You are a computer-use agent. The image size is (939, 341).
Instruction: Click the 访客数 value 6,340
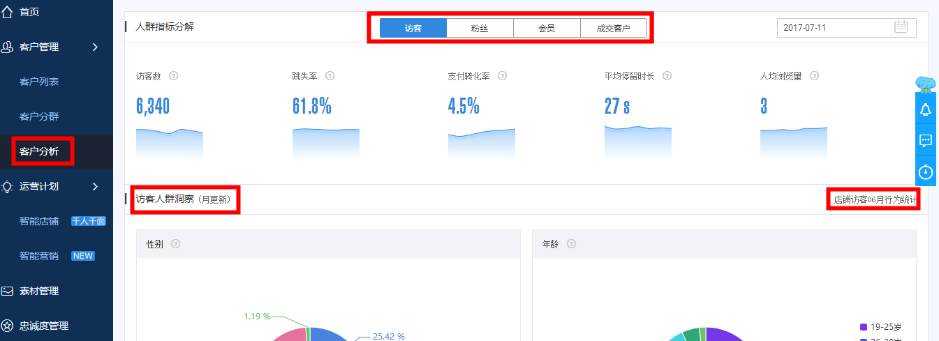point(153,106)
